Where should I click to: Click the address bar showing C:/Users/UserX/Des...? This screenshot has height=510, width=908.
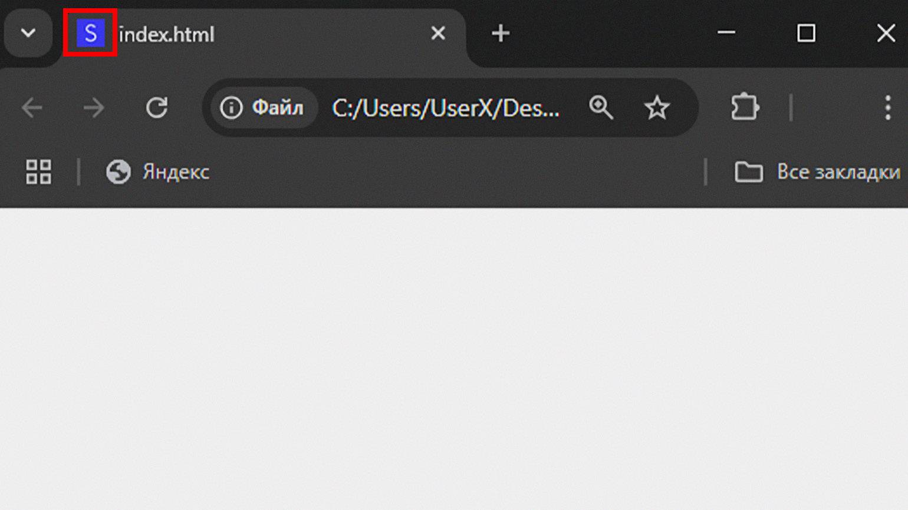(x=446, y=108)
